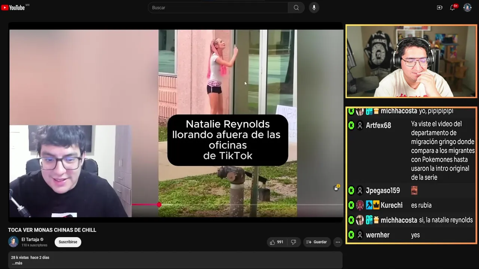Expand the description with ...más
This screenshot has height=269, width=479.
pyautogui.click(x=17, y=263)
